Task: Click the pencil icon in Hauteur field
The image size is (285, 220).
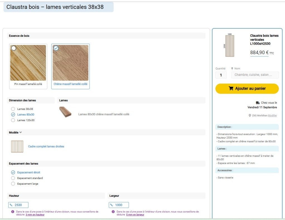Action: pyautogui.click(x=11, y=205)
